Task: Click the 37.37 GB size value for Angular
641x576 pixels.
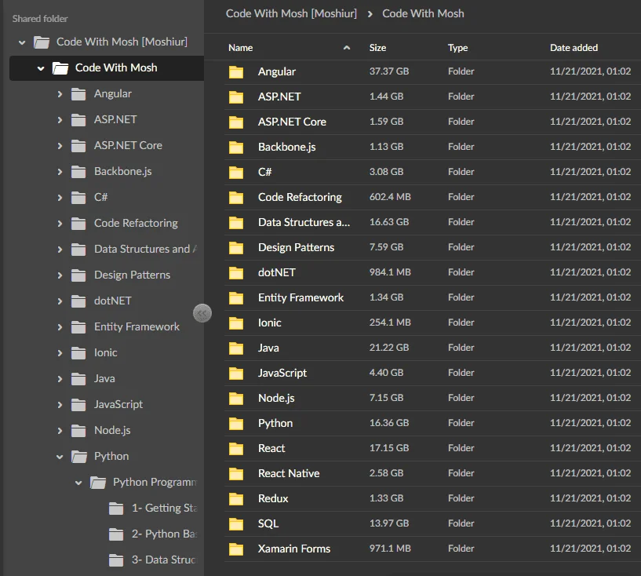Action: pos(389,71)
